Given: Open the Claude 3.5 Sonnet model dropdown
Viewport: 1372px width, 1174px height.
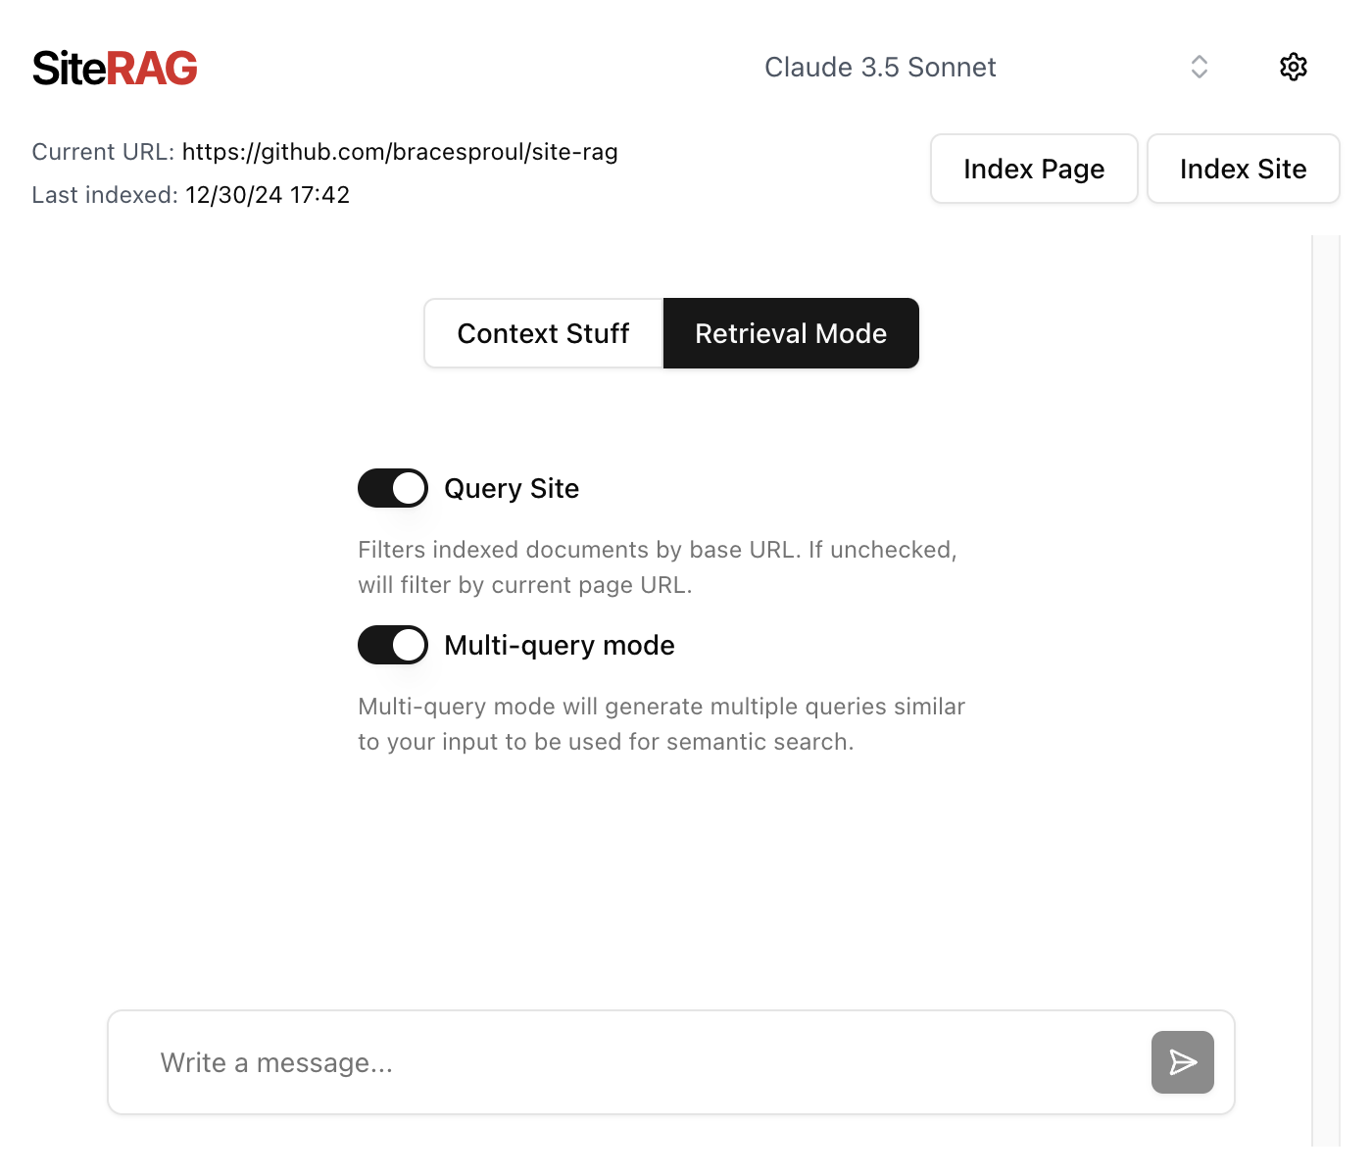Looking at the screenshot, I should coord(986,67).
